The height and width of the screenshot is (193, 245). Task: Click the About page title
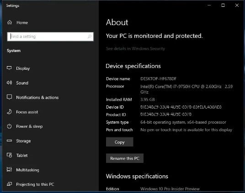(117, 22)
